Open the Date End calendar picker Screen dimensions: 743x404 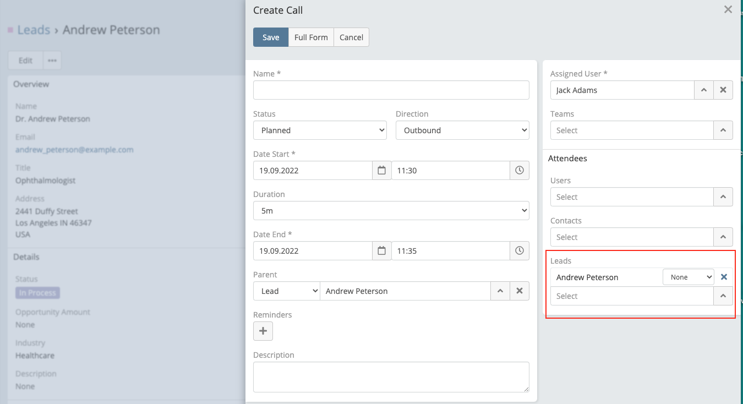click(x=381, y=251)
